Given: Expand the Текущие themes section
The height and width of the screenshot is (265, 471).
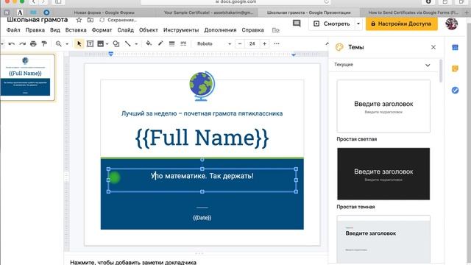Looking at the screenshot, I should [x=428, y=65].
